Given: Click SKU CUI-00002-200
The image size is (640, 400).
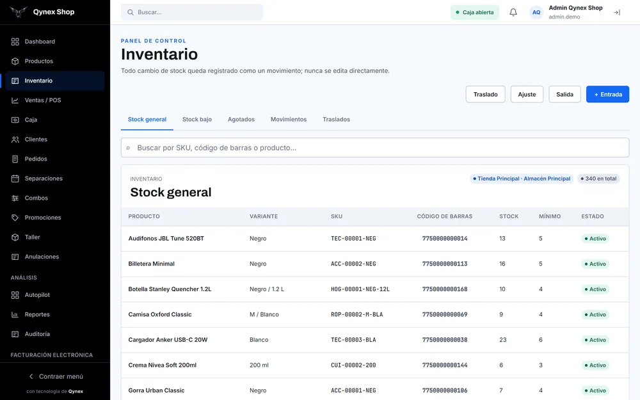Looking at the screenshot, I should tap(353, 365).
